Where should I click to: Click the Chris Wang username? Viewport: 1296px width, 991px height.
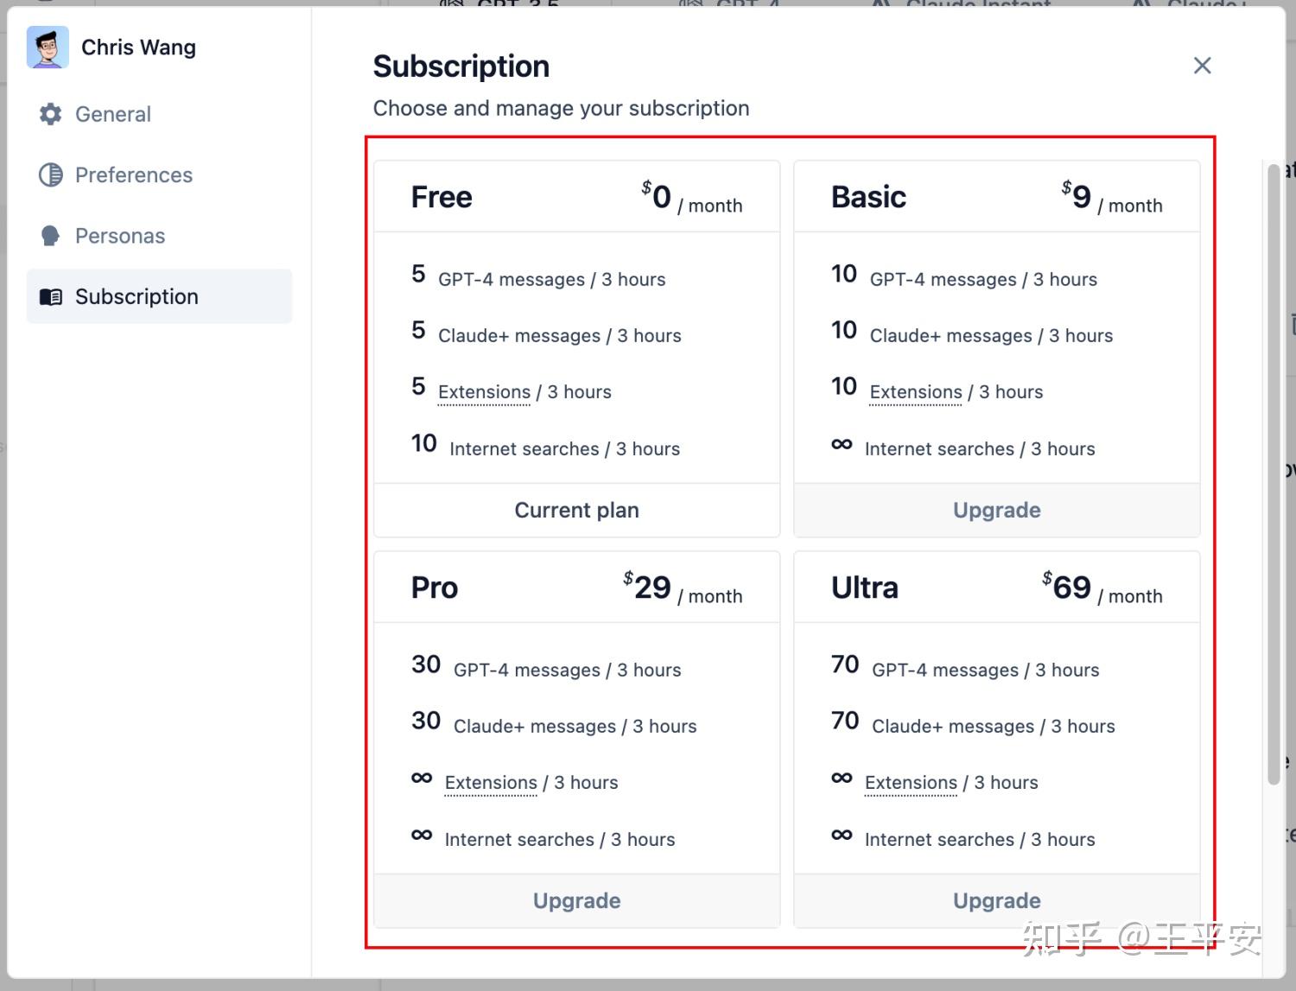pyautogui.click(x=138, y=48)
